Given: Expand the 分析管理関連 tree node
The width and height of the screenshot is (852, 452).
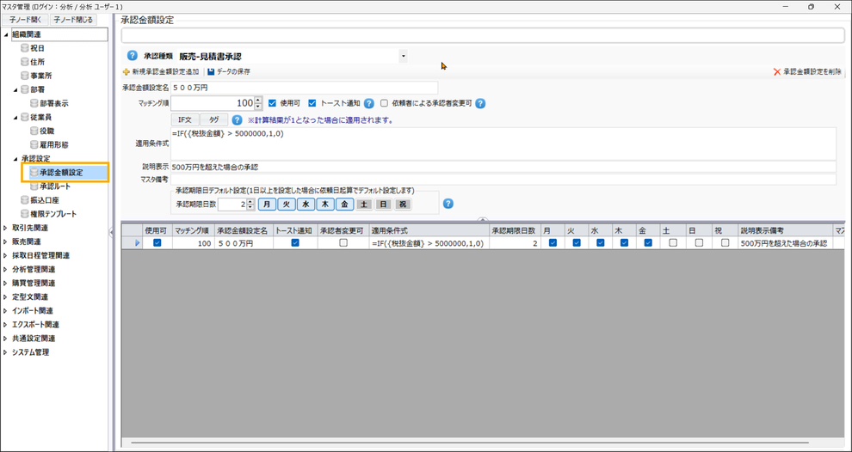Looking at the screenshot, I should 6,269.
